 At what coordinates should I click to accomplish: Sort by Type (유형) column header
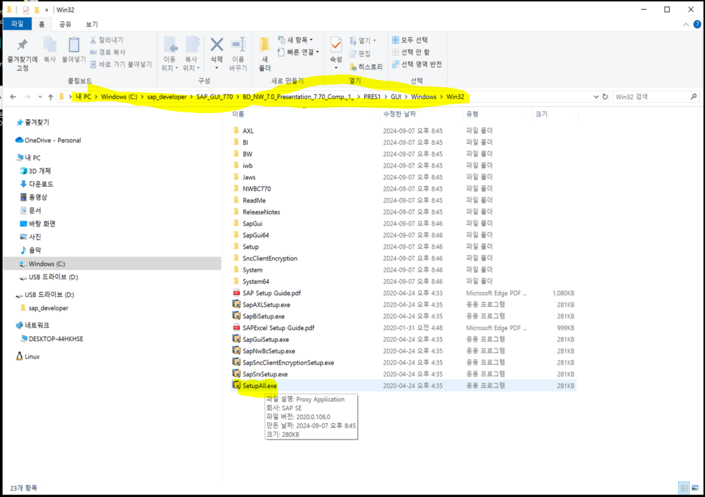pyautogui.click(x=472, y=114)
